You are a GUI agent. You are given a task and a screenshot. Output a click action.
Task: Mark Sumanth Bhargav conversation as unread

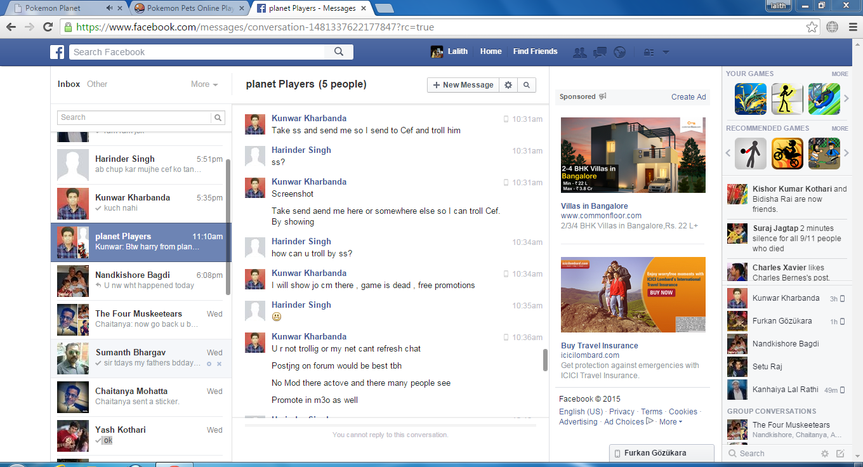[x=209, y=364]
